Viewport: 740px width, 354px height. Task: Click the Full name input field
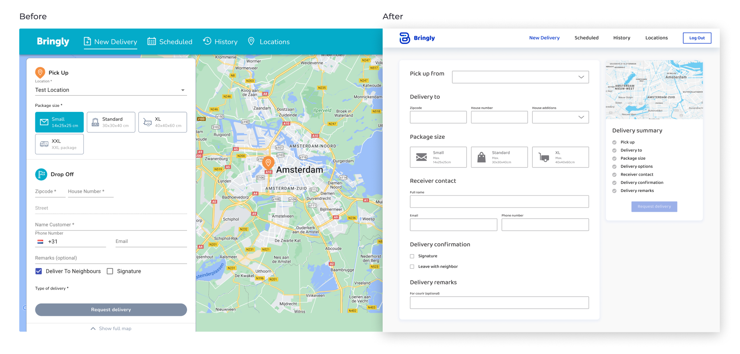[x=499, y=202]
